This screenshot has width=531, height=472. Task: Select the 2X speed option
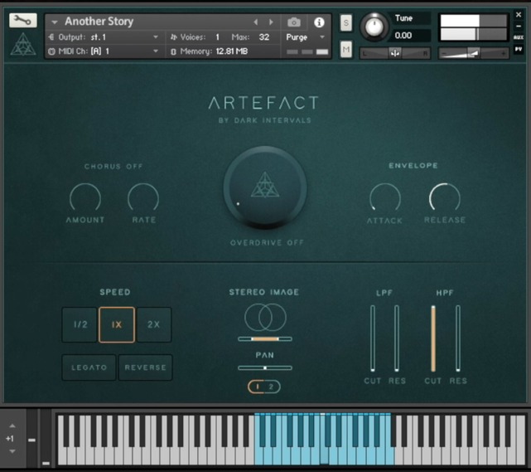(153, 325)
